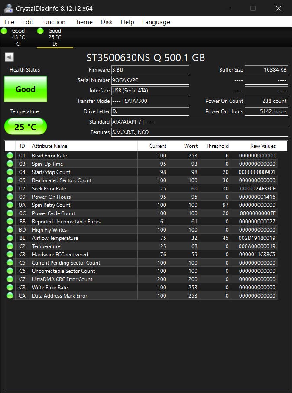Click the Standard field ATA/ATAPI-7
The height and width of the screenshot is (393, 292).
click(200, 122)
